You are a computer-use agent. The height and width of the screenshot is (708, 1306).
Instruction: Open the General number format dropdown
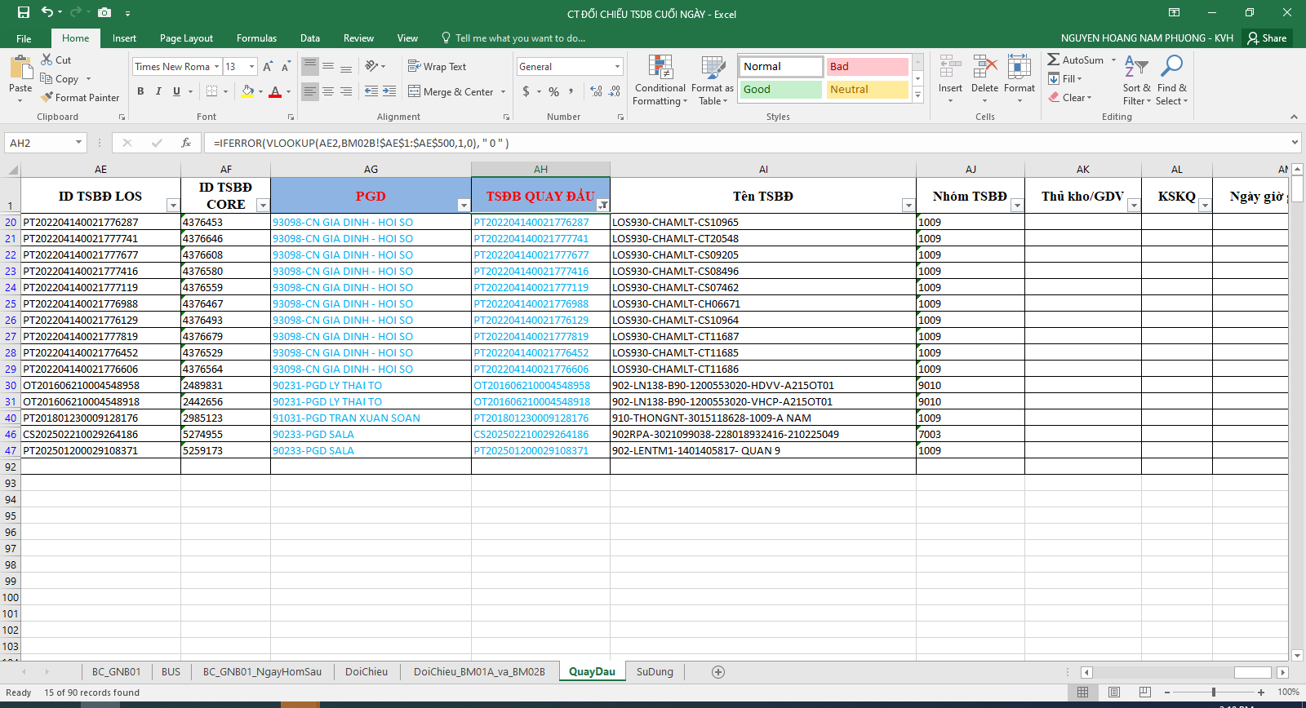click(617, 67)
